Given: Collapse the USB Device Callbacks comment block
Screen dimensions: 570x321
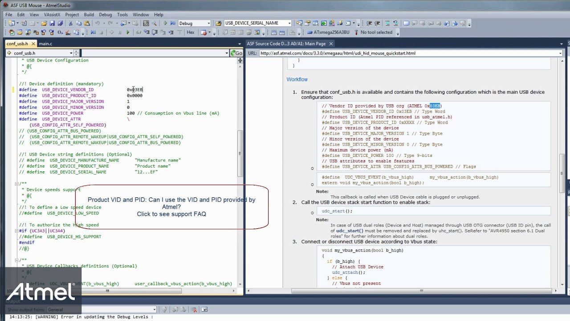Looking at the screenshot, I should [x=17, y=260].
